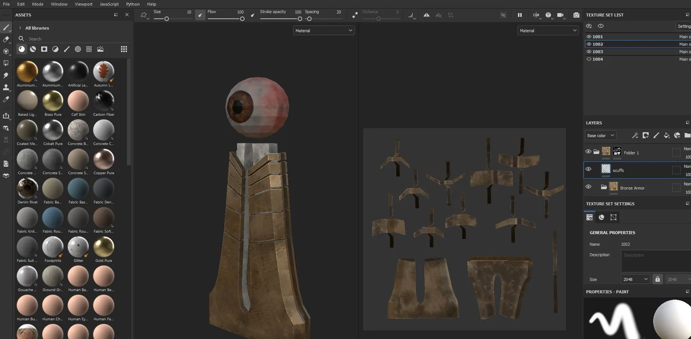Filter assets by Textures grid icon
Image resolution: width=691 pixels, height=339 pixels.
89,49
